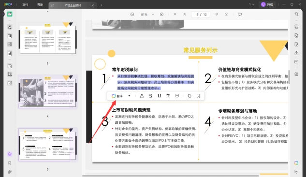Viewport: 306px width, 177px height.
Task: Zoom in with the plus button
Action: pyautogui.click(x=161, y=15)
